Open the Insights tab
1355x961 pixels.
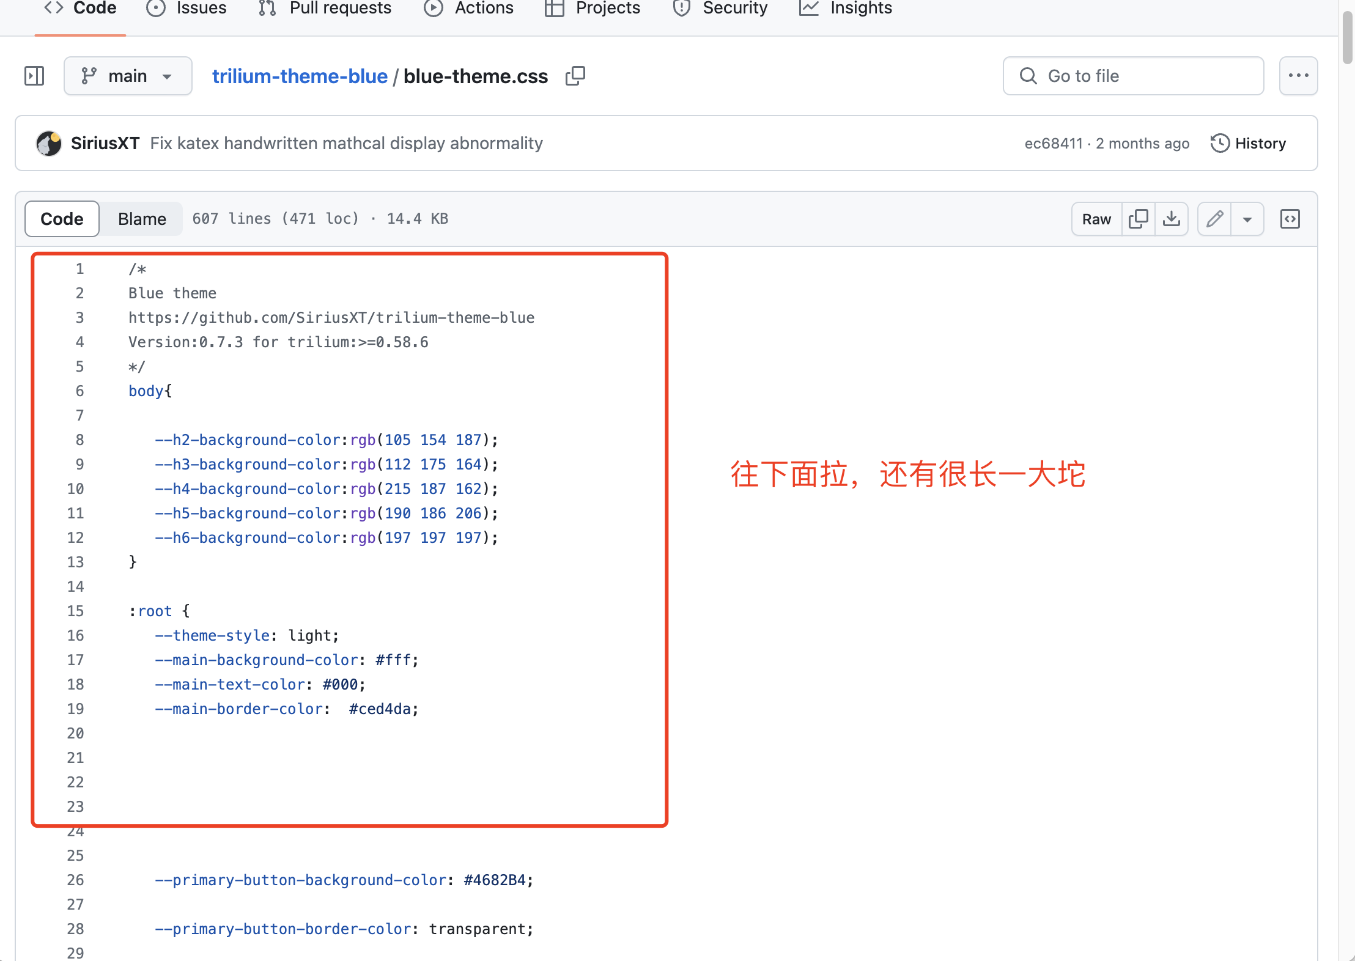tap(846, 9)
